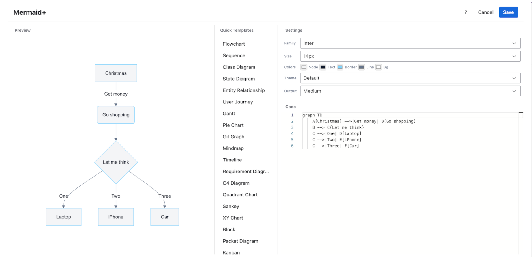Click the Christmas node in preview
The image size is (532, 260).
pos(116,73)
